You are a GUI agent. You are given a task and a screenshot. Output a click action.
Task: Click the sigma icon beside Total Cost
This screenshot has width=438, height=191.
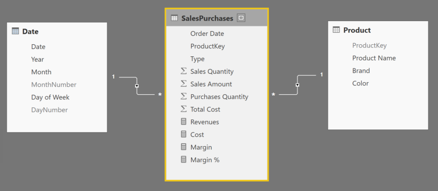pos(183,109)
